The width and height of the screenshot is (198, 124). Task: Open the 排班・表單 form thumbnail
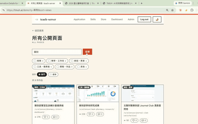coord(142,93)
